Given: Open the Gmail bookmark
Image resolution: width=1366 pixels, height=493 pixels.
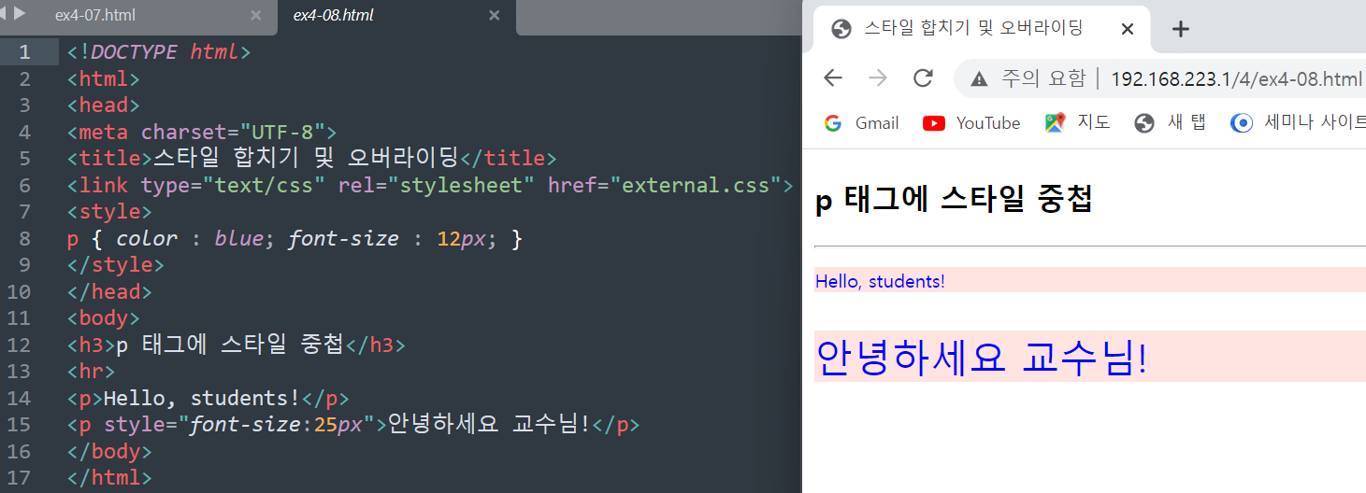Looking at the screenshot, I should tap(861, 123).
